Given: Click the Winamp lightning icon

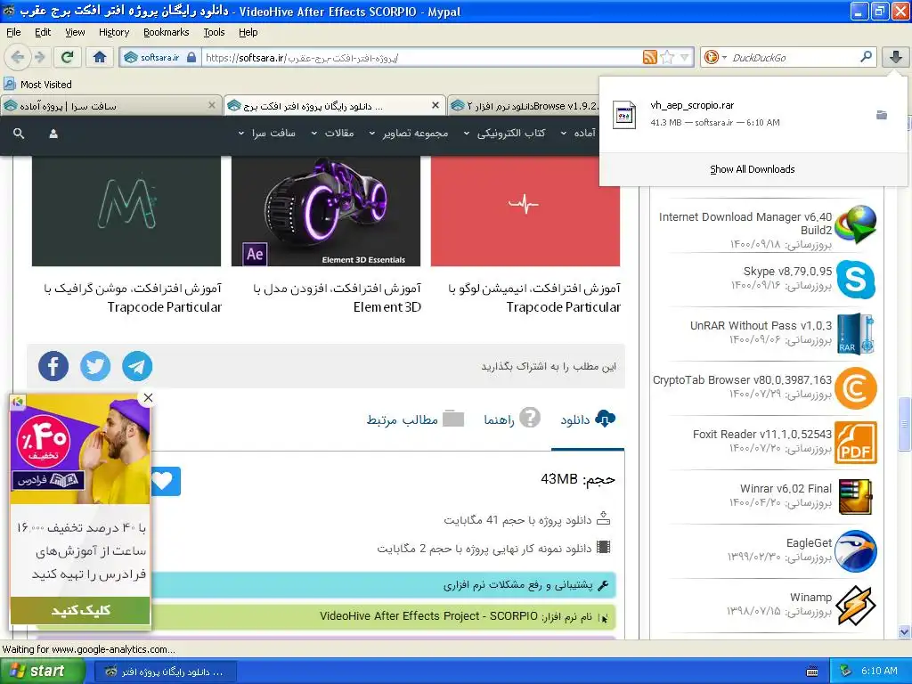Looking at the screenshot, I should tap(856, 606).
